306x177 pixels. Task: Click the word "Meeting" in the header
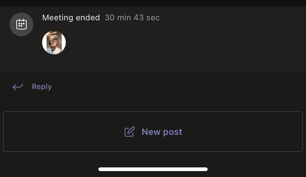point(58,17)
